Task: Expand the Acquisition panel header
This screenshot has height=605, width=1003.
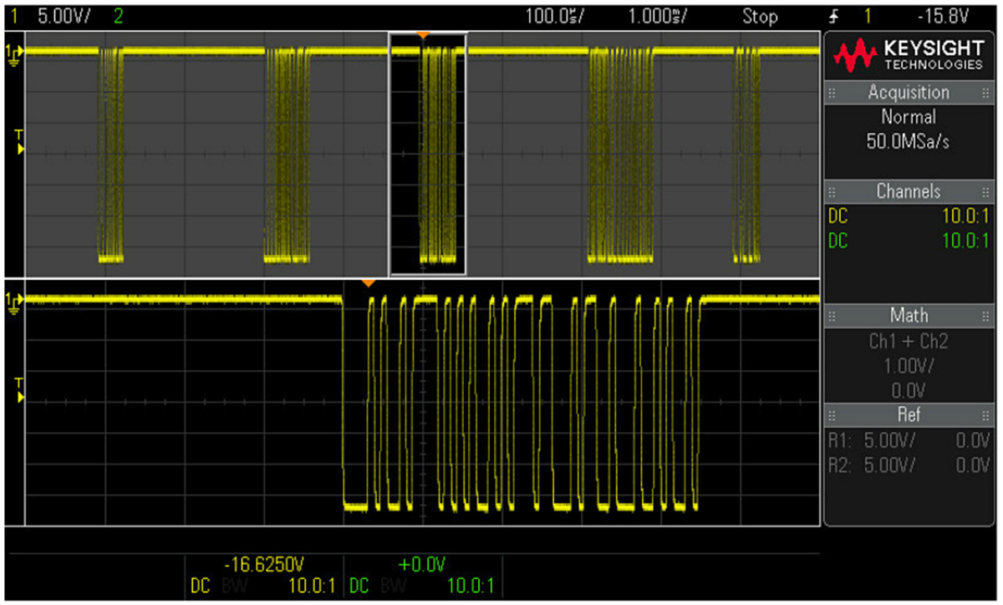Action: pyautogui.click(x=908, y=93)
